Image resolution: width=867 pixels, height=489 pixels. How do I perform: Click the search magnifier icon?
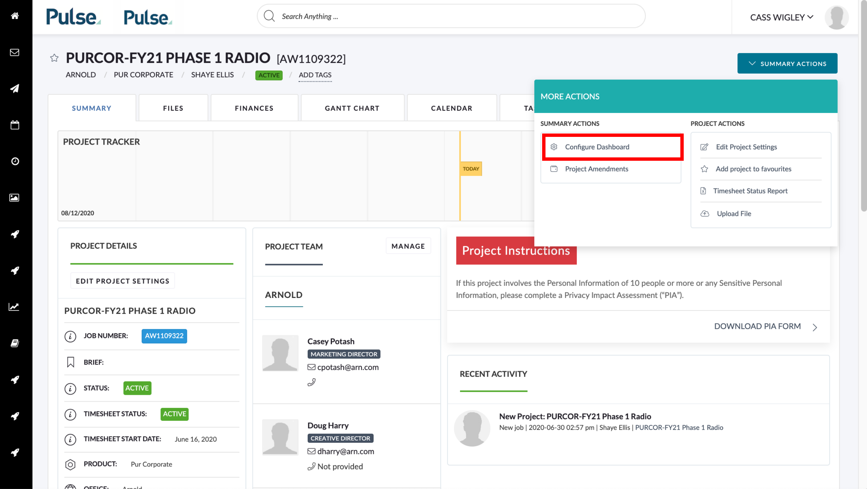[269, 16]
